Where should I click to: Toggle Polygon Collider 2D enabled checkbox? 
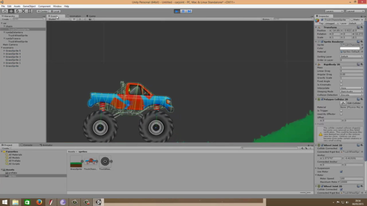(322, 99)
